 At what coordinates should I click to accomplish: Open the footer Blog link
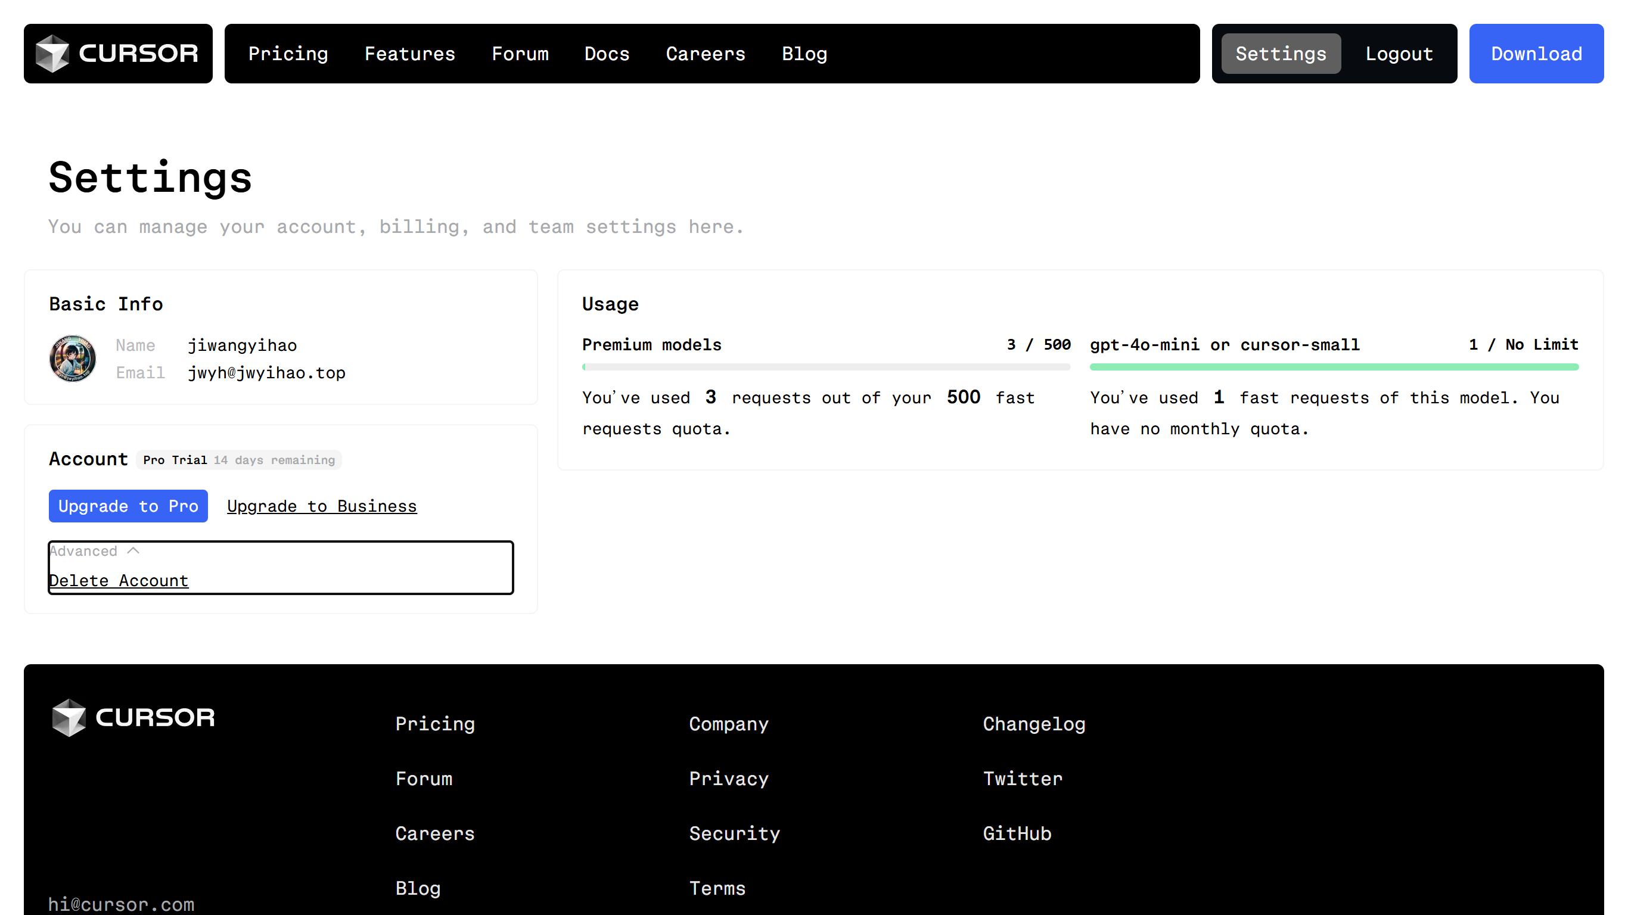click(418, 888)
